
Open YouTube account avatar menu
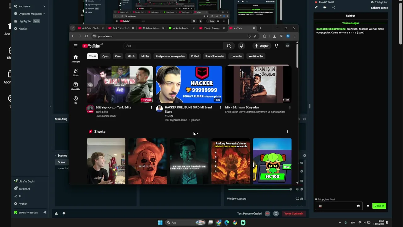(x=287, y=46)
